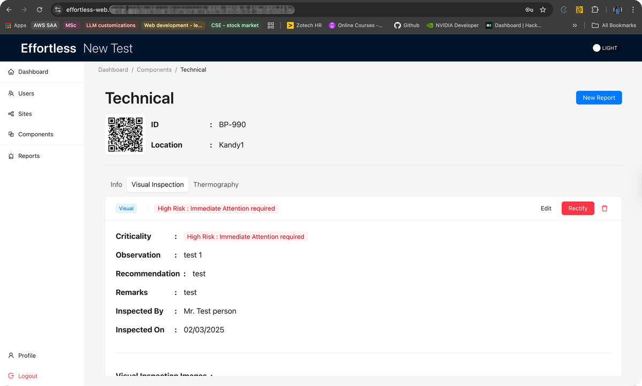642x386 pixels.
Task: Toggle the LIGHT theme switch
Action: [x=605, y=48]
